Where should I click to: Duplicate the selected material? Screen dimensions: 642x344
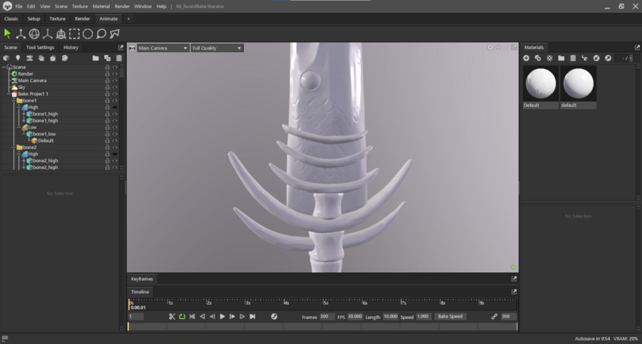[x=538, y=58]
